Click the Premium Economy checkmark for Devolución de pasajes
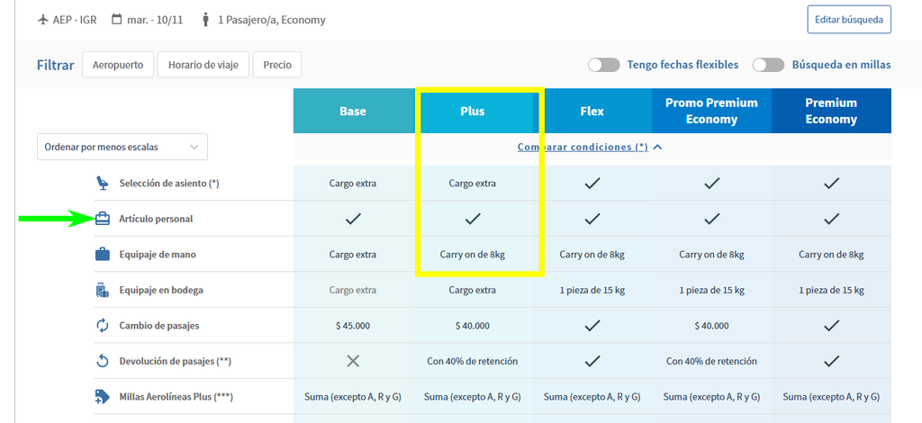Viewport: 922px width, 423px height. [831, 361]
